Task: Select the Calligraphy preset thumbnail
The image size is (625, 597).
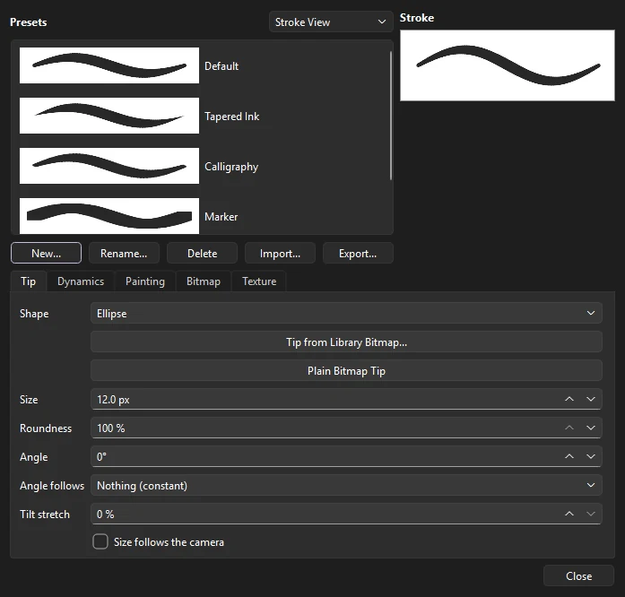Action: click(x=109, y=166)
